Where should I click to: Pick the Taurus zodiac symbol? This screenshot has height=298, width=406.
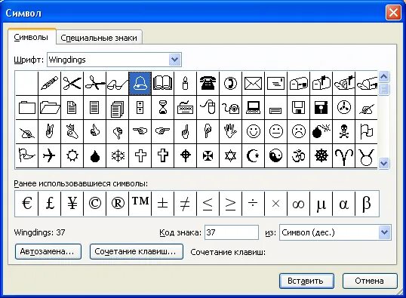366,156
